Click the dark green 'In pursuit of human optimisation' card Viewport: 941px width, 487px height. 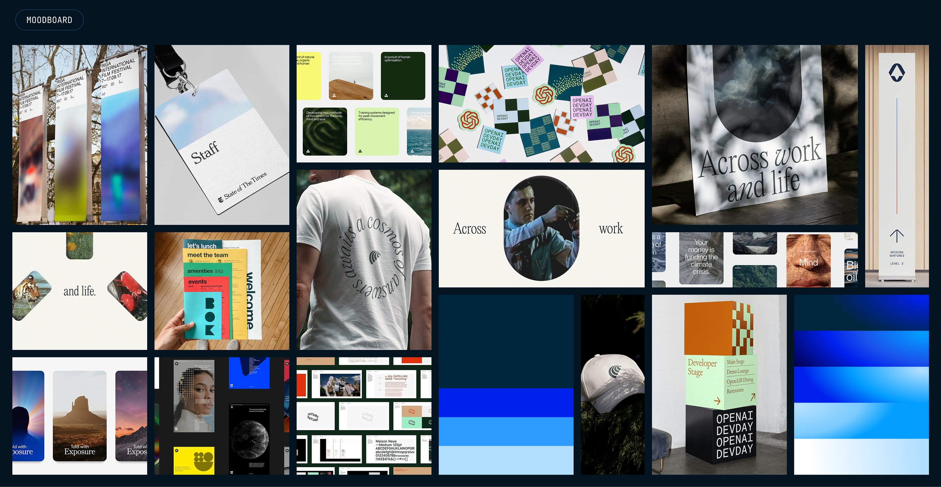(x=403, y=76)
